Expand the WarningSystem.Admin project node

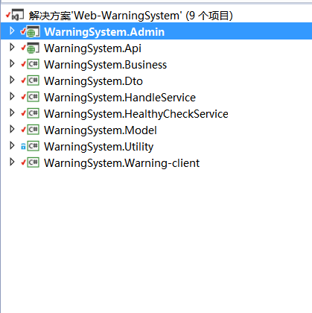click(x=12, y=31)
